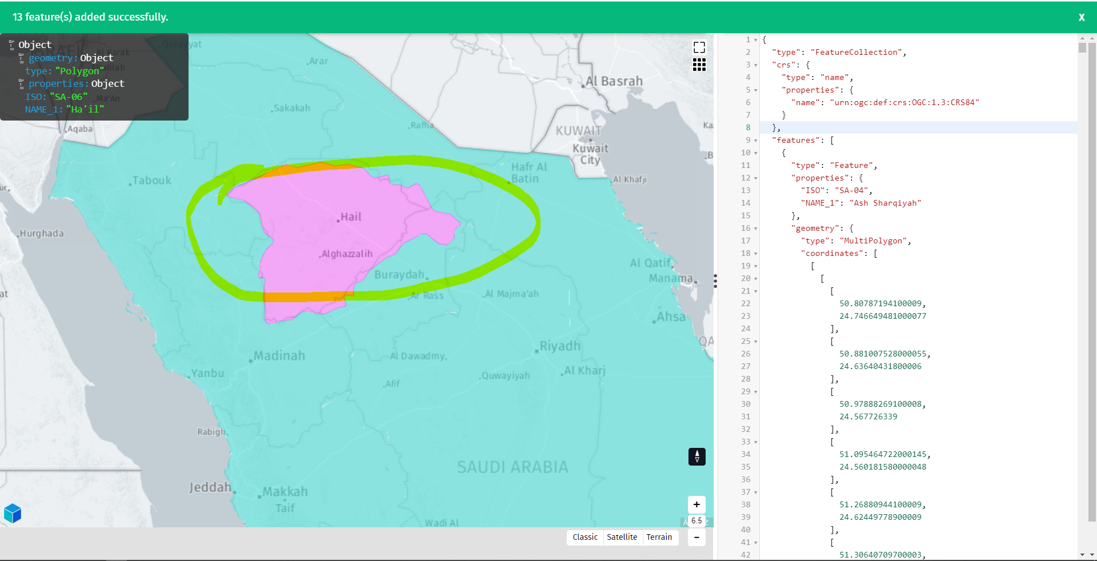The image size is (1097, 561).
Task: Switch to the Satellite basemap
Action: point(622,537)
